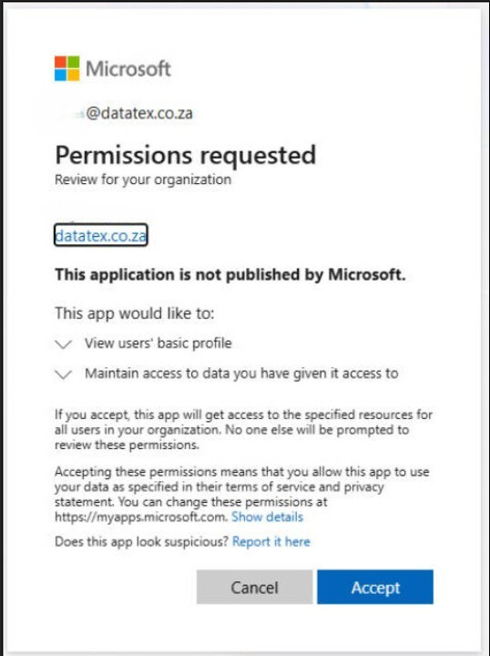Click the Permissions requested heading

[186, 156]
